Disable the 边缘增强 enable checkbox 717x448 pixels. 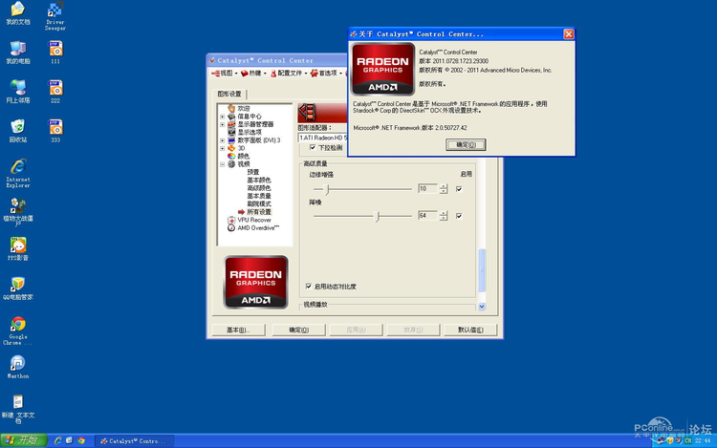pos(459,189)
